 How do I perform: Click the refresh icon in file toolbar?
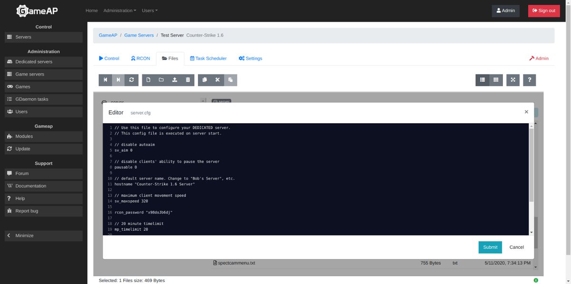click(131, 80)
